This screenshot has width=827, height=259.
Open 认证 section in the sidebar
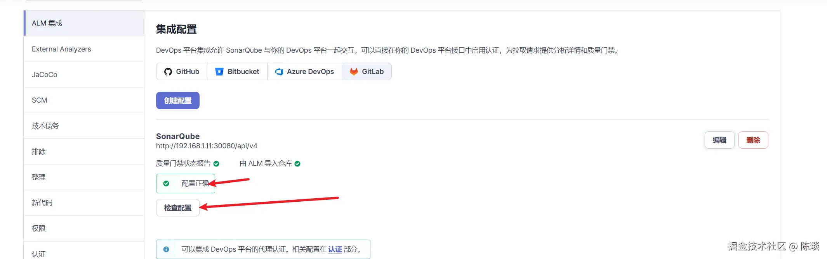click(84, 250)
